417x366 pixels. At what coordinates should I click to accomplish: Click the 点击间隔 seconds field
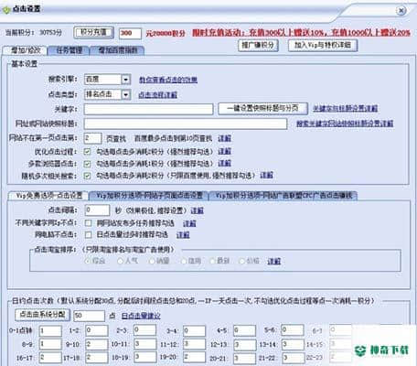click(97, 210)
